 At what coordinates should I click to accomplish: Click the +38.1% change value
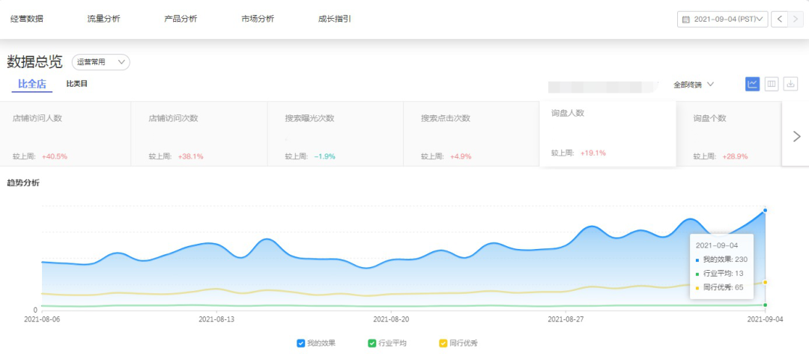[191, 156]
